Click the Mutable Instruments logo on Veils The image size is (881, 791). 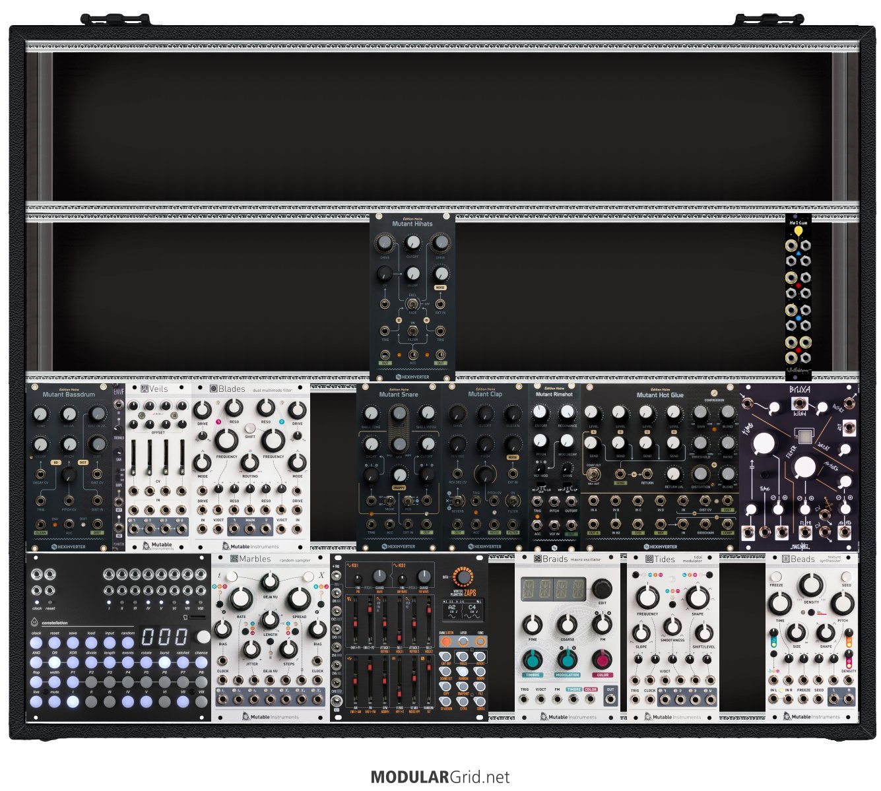pos(158,546)
